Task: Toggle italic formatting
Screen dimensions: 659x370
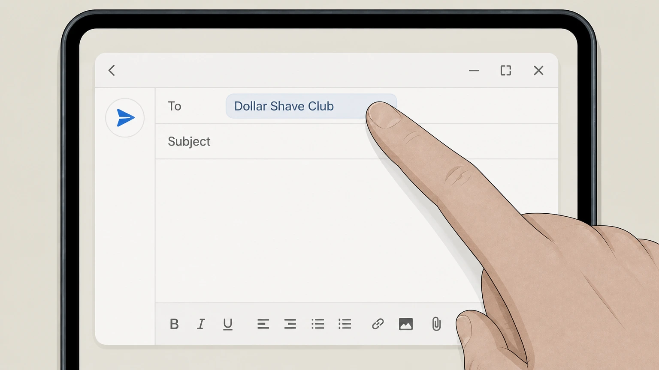Action: point(201,324)
